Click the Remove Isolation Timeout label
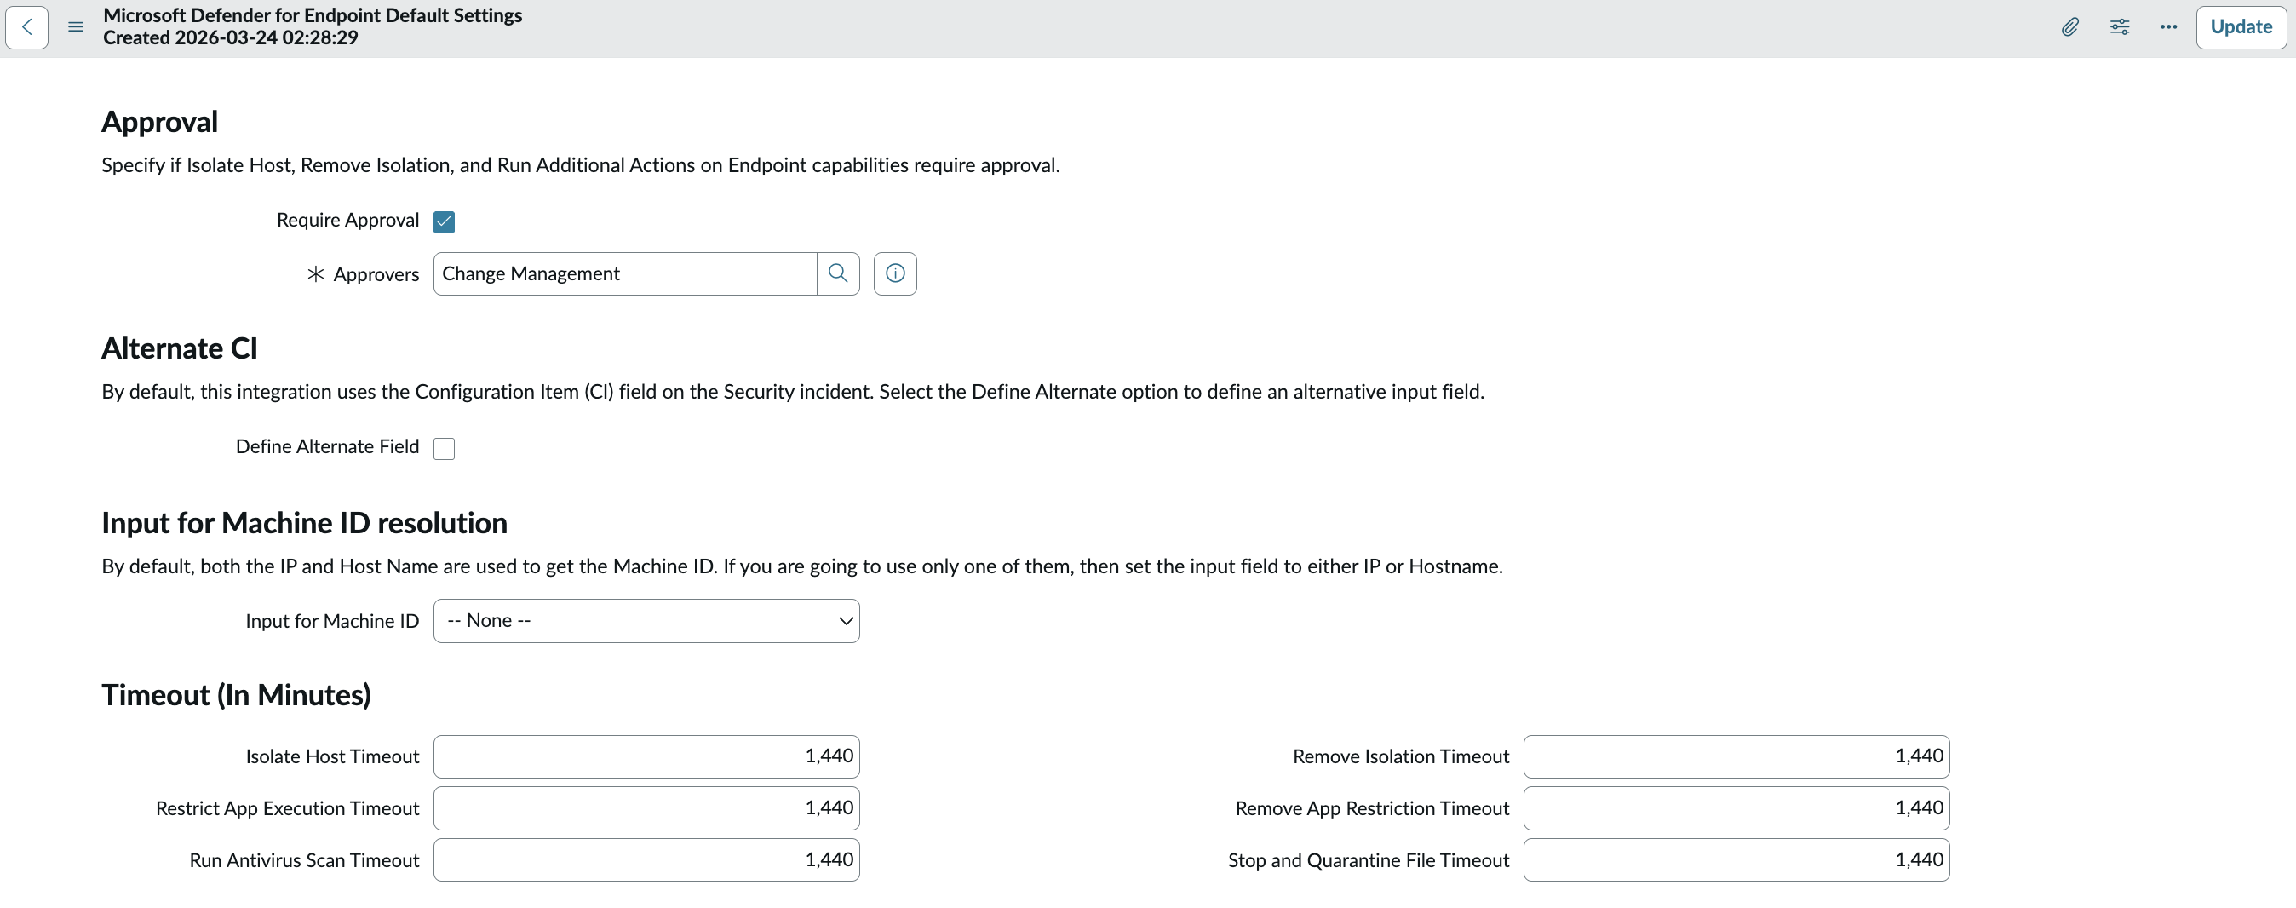Screen dimensions: 2296x908 [x=1401, y=756]
